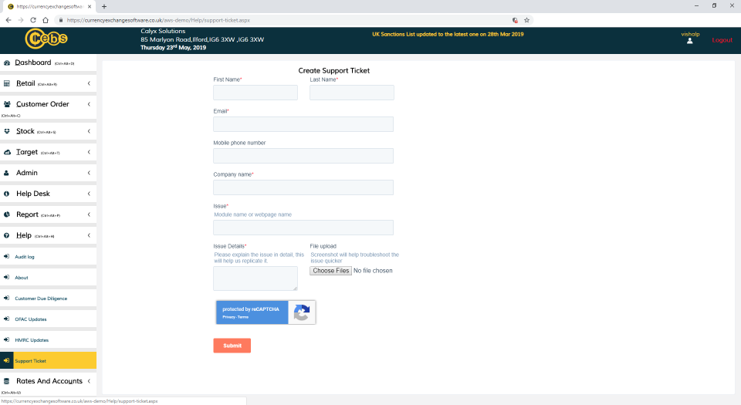Submit the support ticket form
Viewport: 741px width, 405px height.
232,346
